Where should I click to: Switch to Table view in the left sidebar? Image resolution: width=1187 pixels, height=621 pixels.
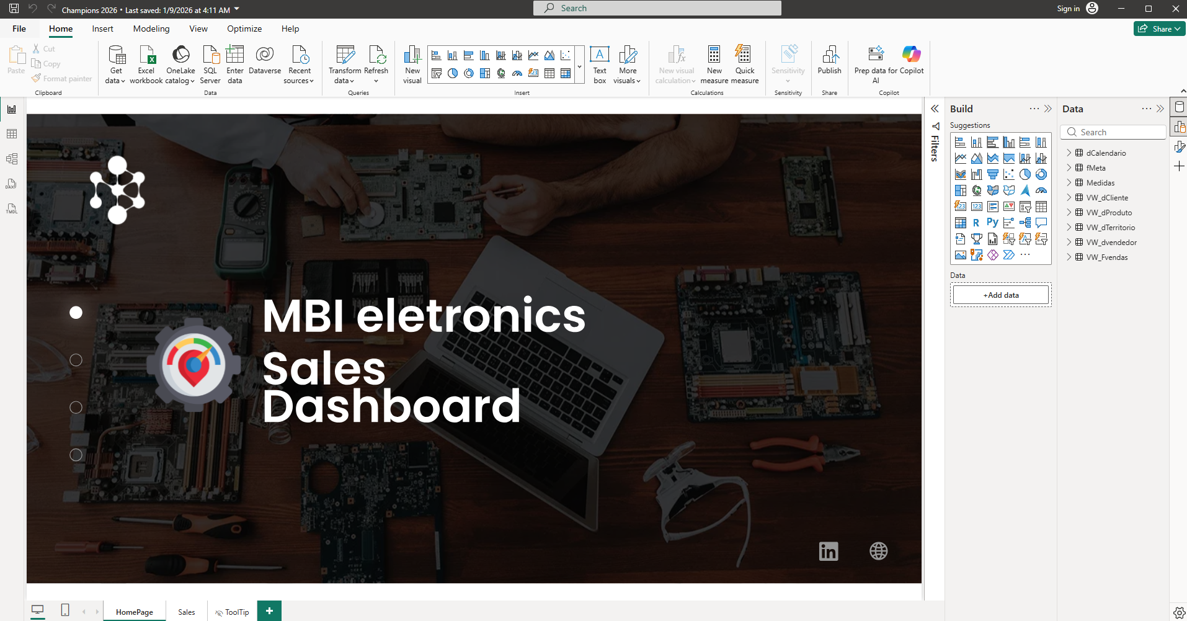11,133
